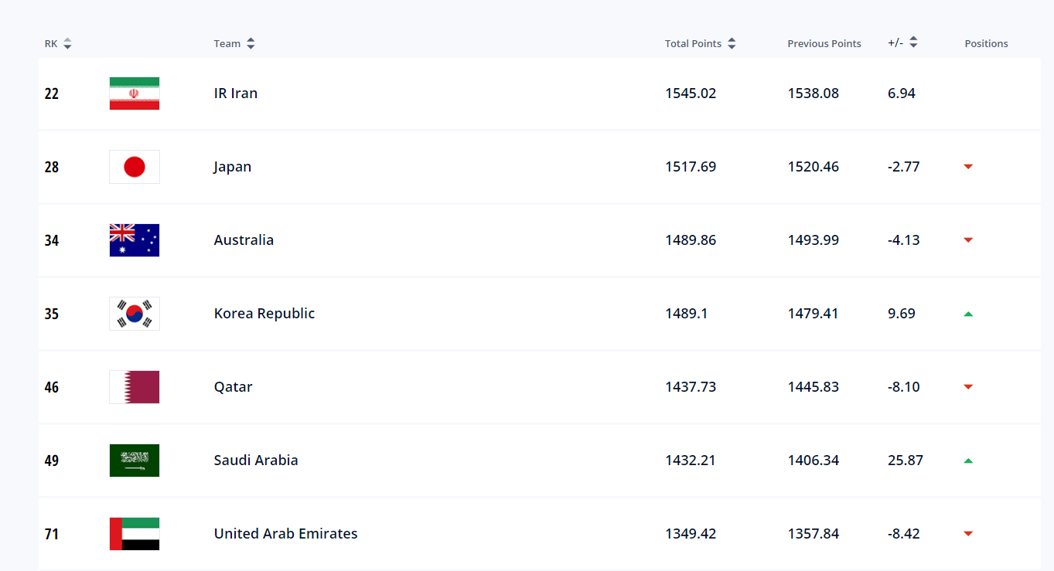Image resolution: width=1054 pixels, height=571 pixels.
Task: Open the IR Iran team link
Action: (x=236, y=93)
